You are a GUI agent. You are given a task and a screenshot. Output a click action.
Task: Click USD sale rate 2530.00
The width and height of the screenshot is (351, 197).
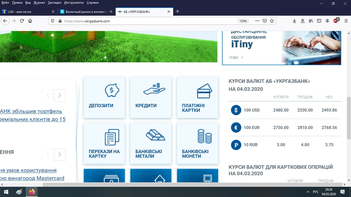[x=305, y=110]
